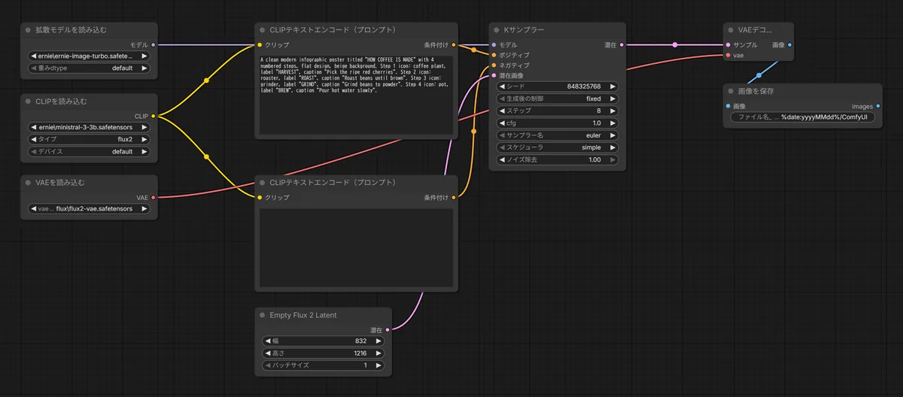903x397 pixels.
Task: Select the 拡散モデルを読み込む node title
Action: pyautogui.click(x=71, y=30)
